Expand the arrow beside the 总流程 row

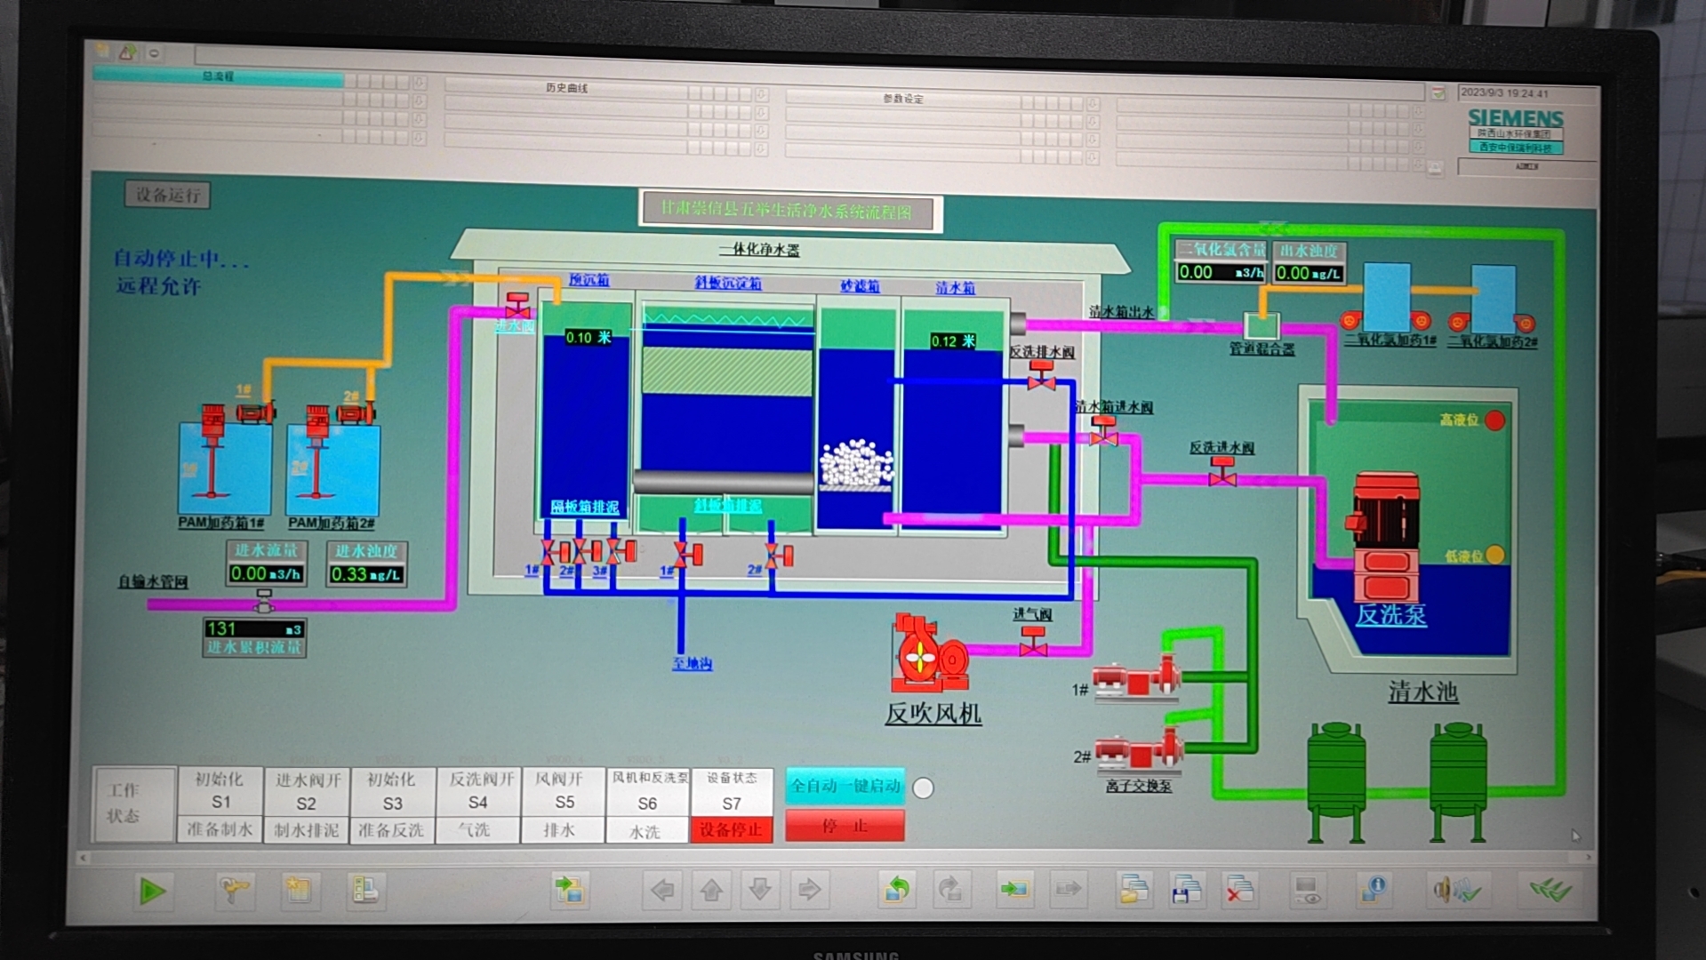coord(420,82)
